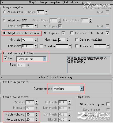Select the Adaptive QMC radio button
This screenshot has width=113, height=123.
point(4,20)
